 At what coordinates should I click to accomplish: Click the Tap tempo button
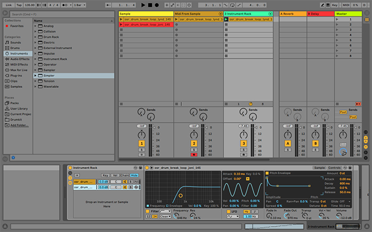[19, 5]
